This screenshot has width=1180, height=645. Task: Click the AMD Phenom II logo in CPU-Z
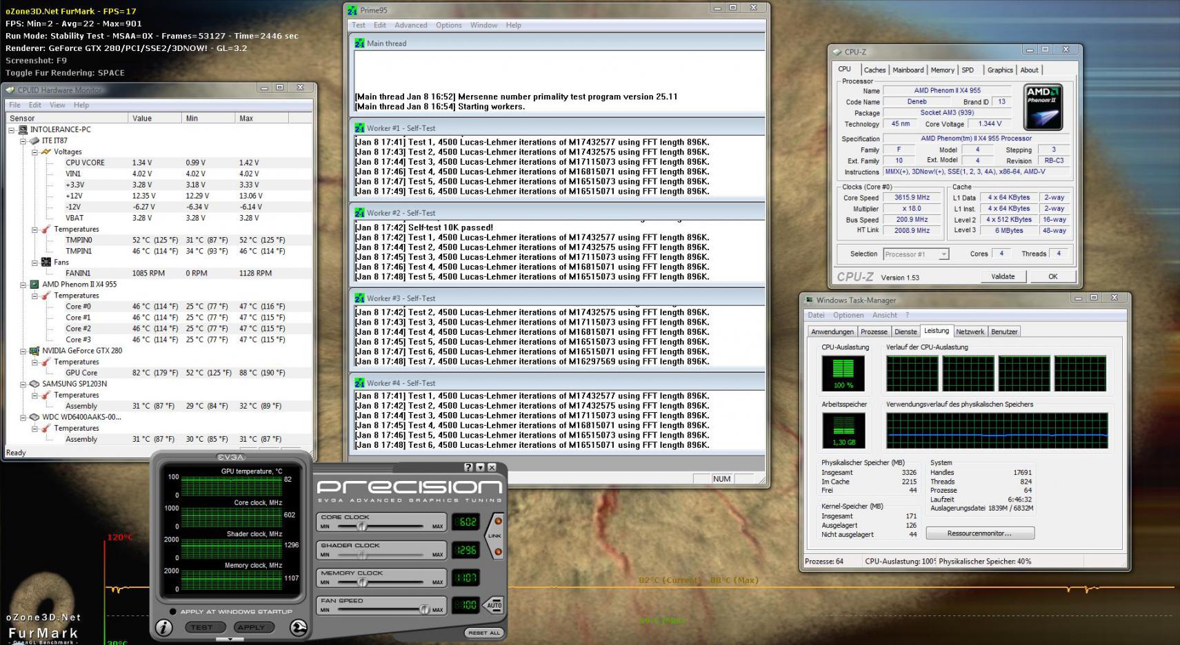coord(1043,107)
